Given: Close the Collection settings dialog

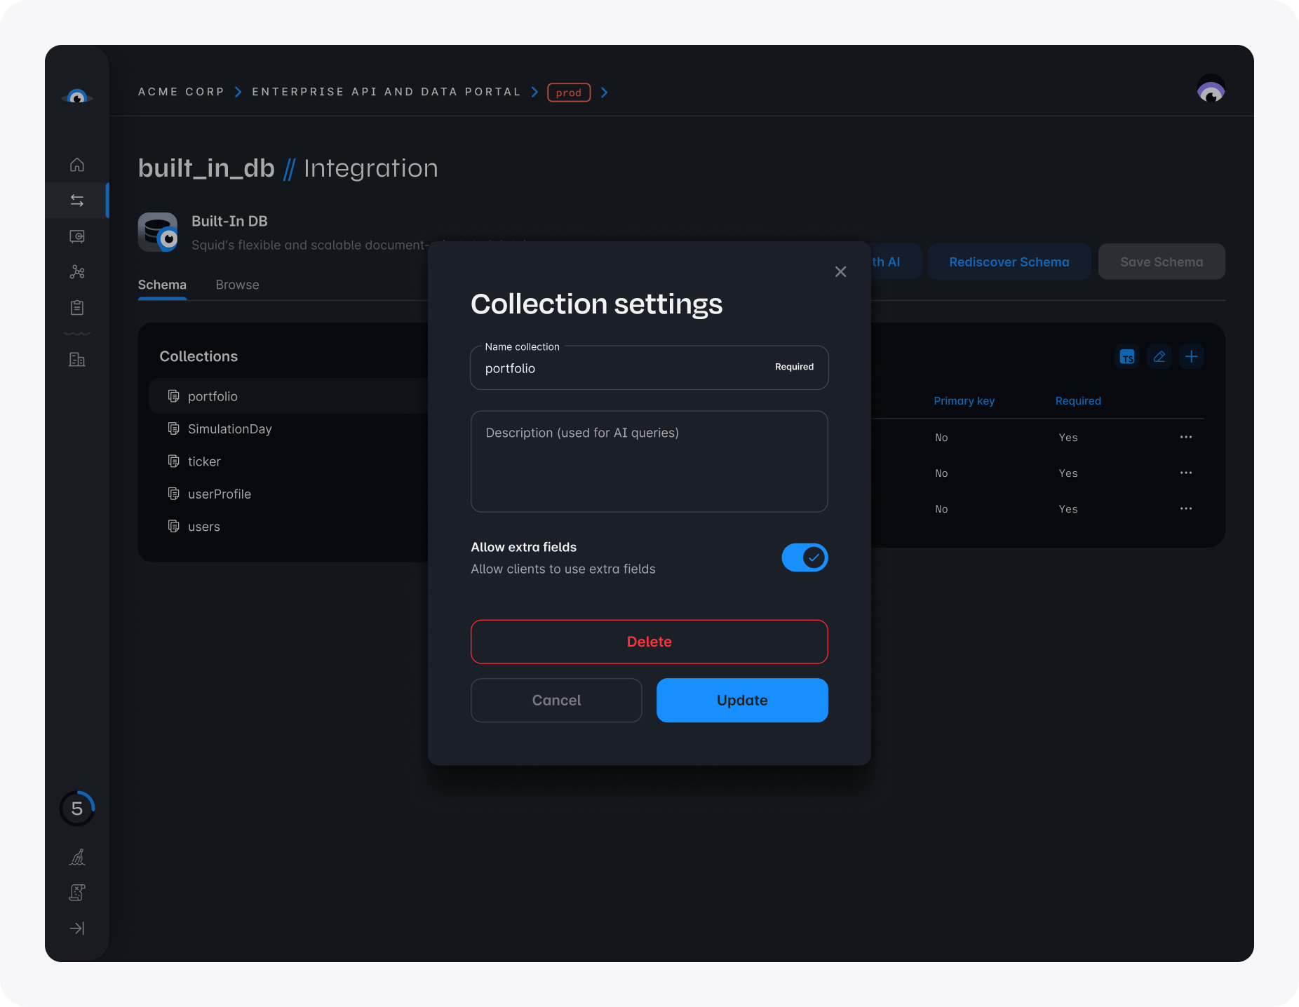Looking at the screenshot, I should (840, 271).
